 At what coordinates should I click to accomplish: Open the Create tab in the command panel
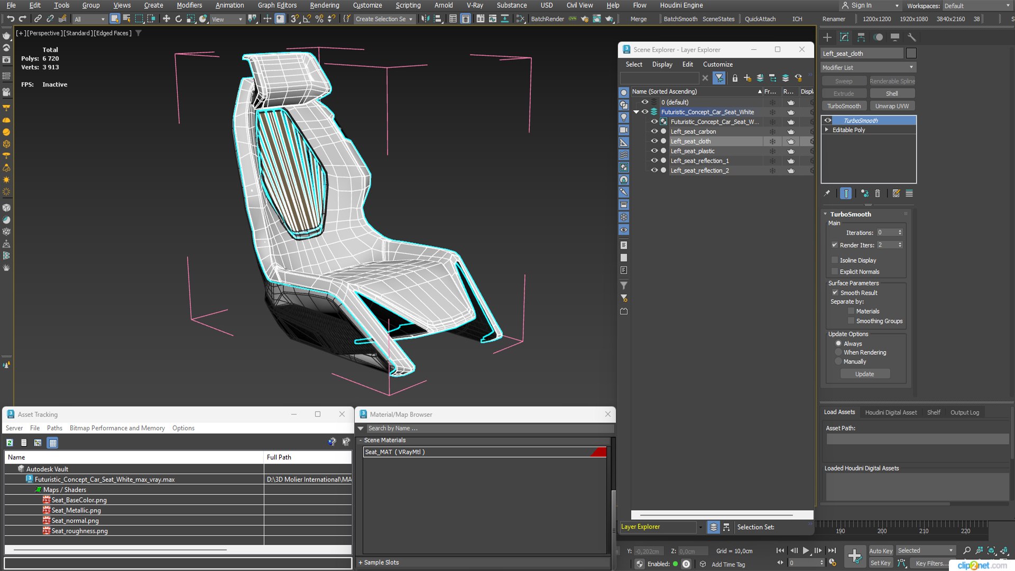pyautogui.click(x=827, y=37)
